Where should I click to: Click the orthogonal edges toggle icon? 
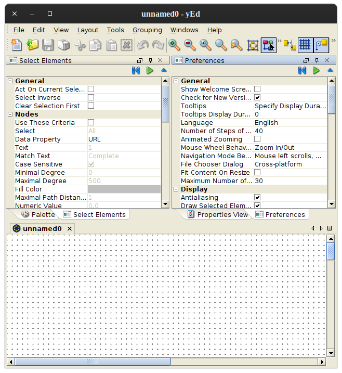click(321, 45)
